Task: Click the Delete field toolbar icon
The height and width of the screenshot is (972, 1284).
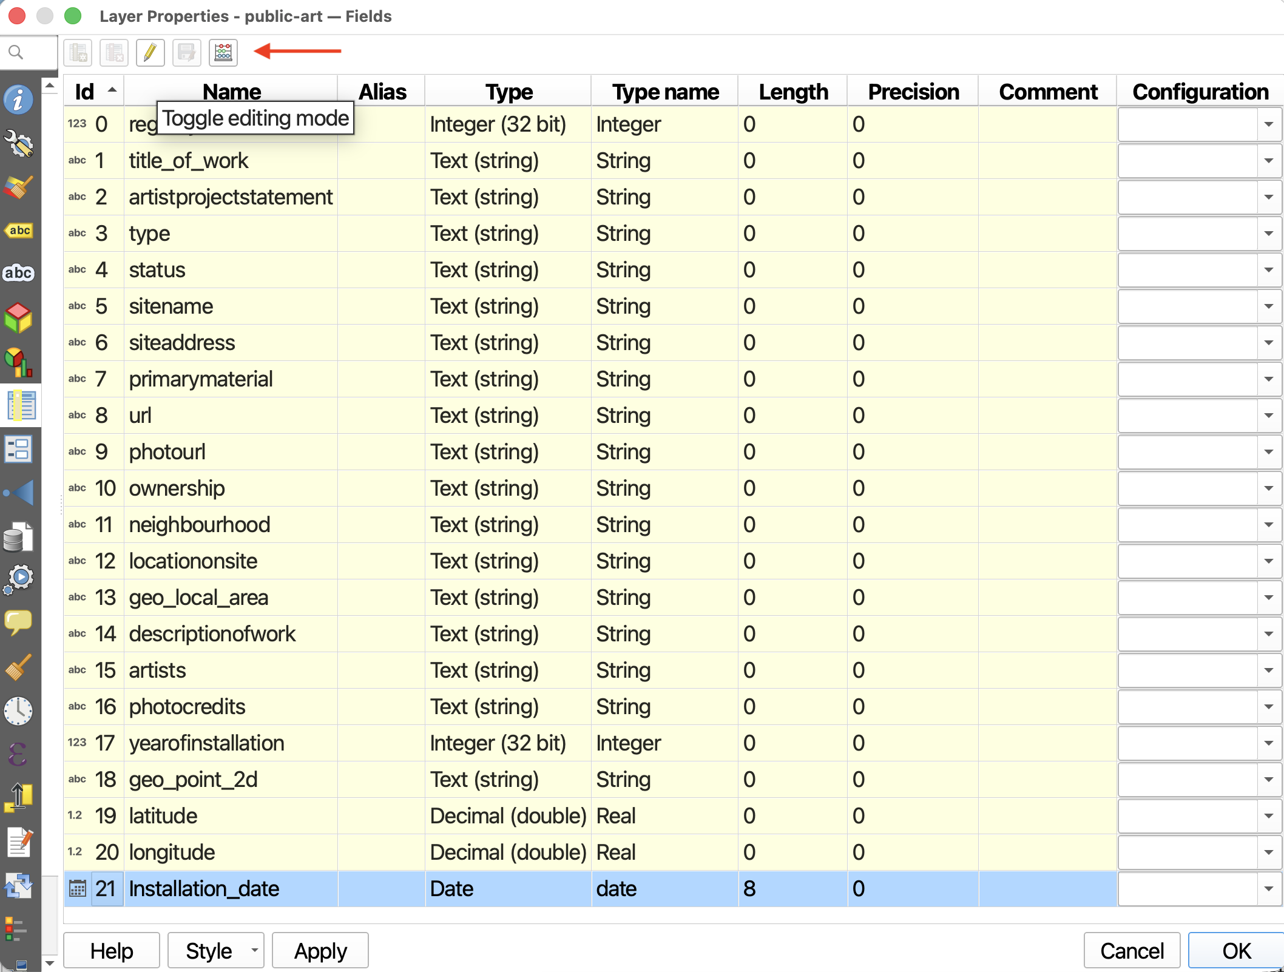Action: click(114, 53)
